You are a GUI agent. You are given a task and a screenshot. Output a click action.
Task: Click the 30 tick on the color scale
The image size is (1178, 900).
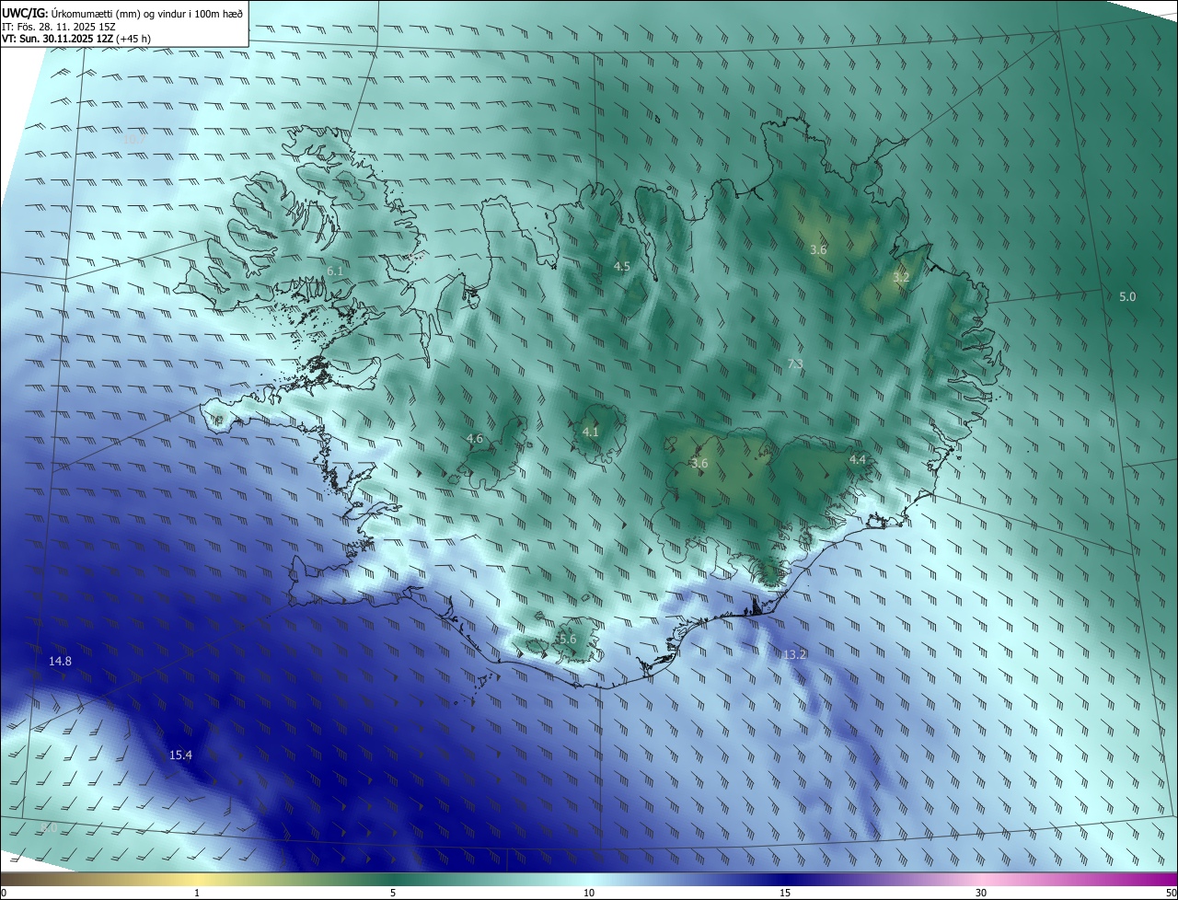[981, 893]
